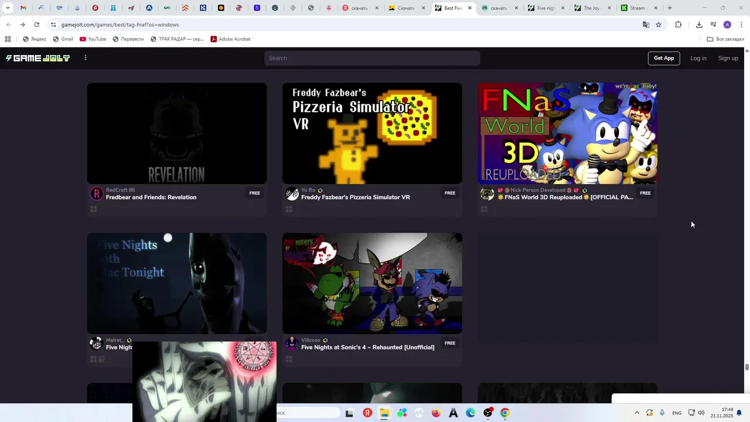Open Five Nights at Sonic's 4 Rehaunted thumbnail
The image size is (750, 422).
pos(372,283)
